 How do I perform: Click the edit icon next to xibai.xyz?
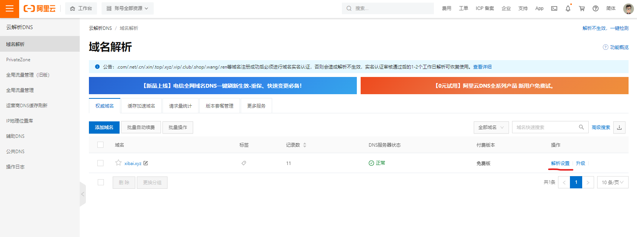click(146, 163)
